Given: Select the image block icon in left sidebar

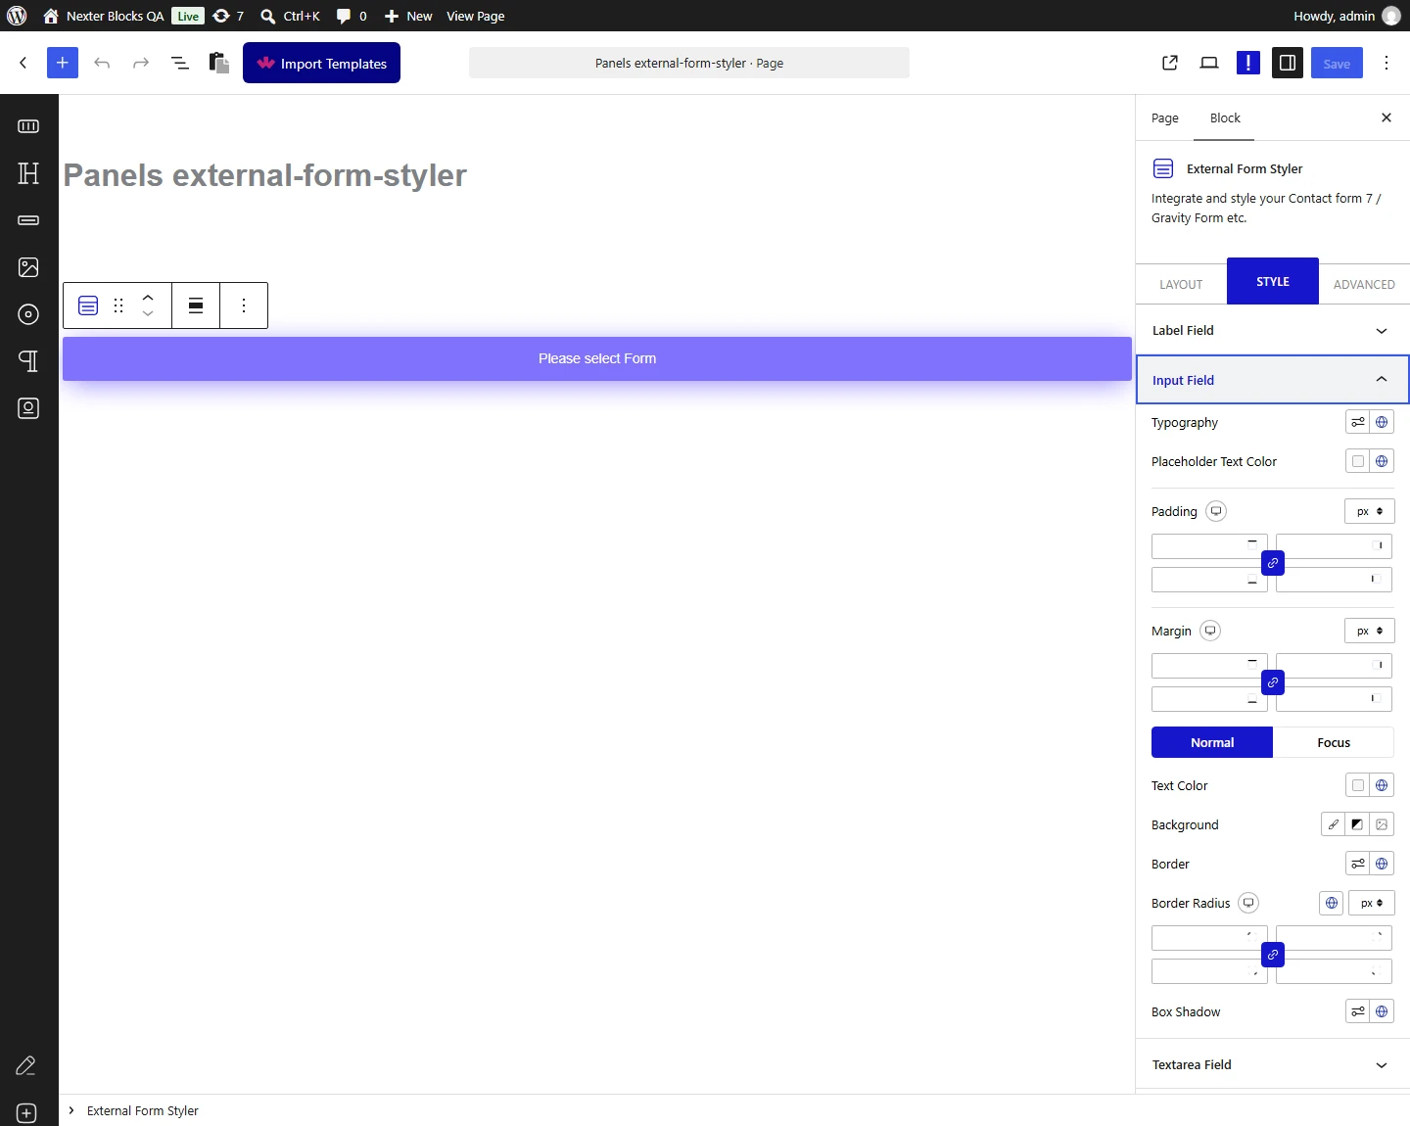Looking at the screenshot, I should click(x=28, y=267).
